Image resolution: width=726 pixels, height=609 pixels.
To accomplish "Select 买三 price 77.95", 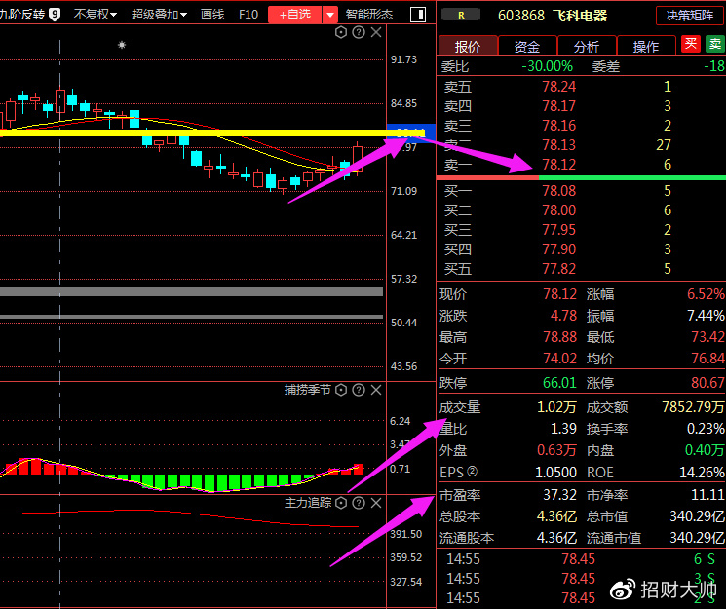I will 558,230.
